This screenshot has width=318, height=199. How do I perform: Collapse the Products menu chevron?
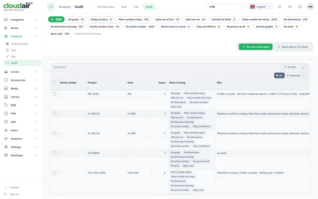(37, 36)
